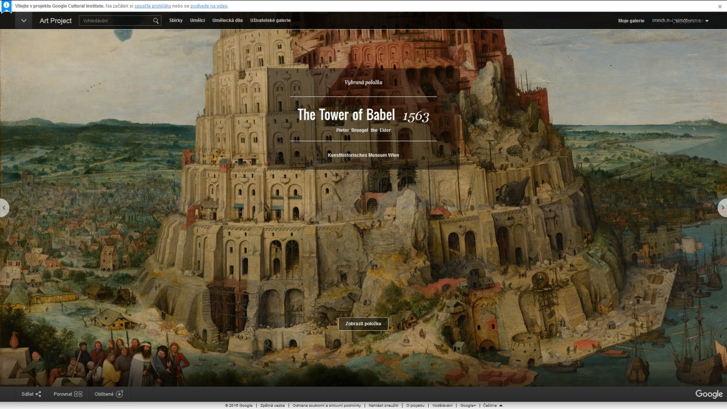Open Nahlásit zneužití footer link

coord(383,405)
